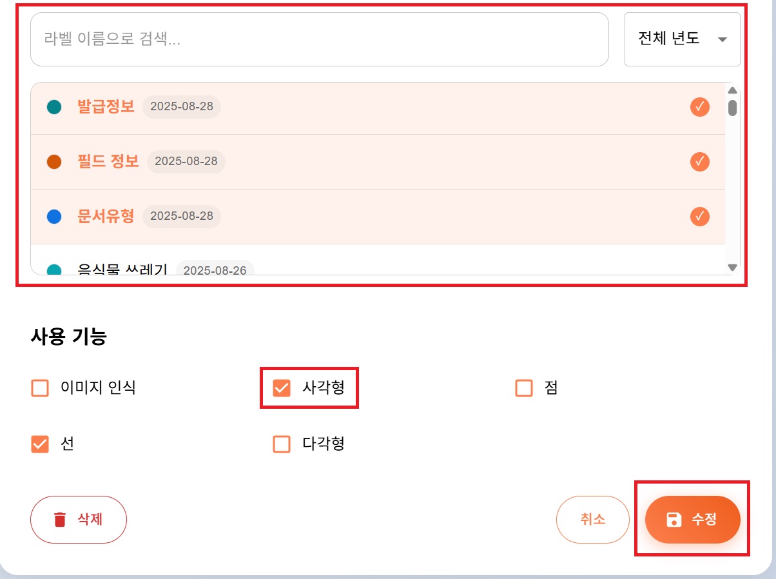Enable the 다각형 checkbox
The width and height of the screenshot is (776, 579).
pos(282,444)
